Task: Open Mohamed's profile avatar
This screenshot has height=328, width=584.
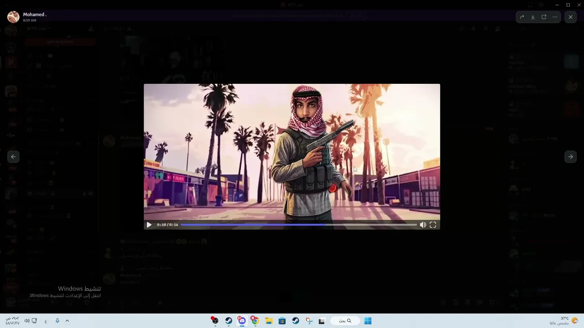Action: (x=13, y=17)
